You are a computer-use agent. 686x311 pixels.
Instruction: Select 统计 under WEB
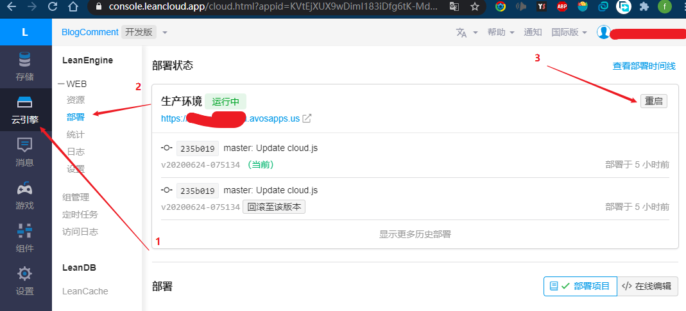(76, 134)
